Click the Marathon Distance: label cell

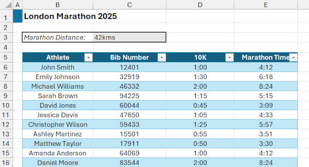coord(58,37)
